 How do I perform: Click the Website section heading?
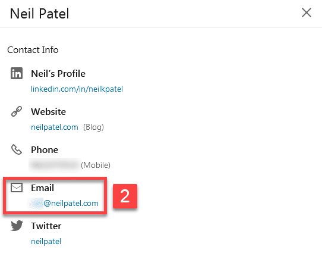49,111
